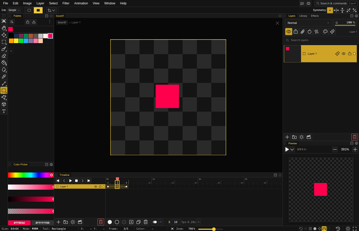Select the Polygon path tool
The width and height of the screenshot is (359, 231).
point(4,97)
